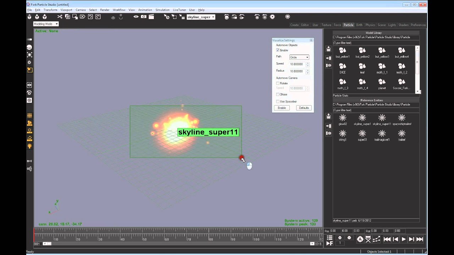
Task: Click the Speed input field showing 10.000000
Action: pos(297,64)
